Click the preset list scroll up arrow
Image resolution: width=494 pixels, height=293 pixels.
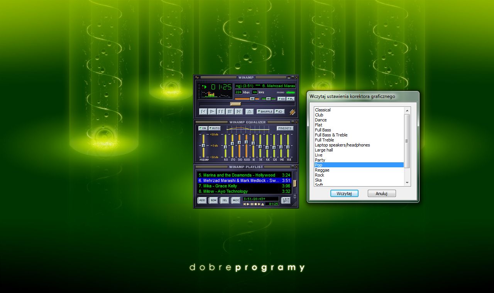(407, 111)
